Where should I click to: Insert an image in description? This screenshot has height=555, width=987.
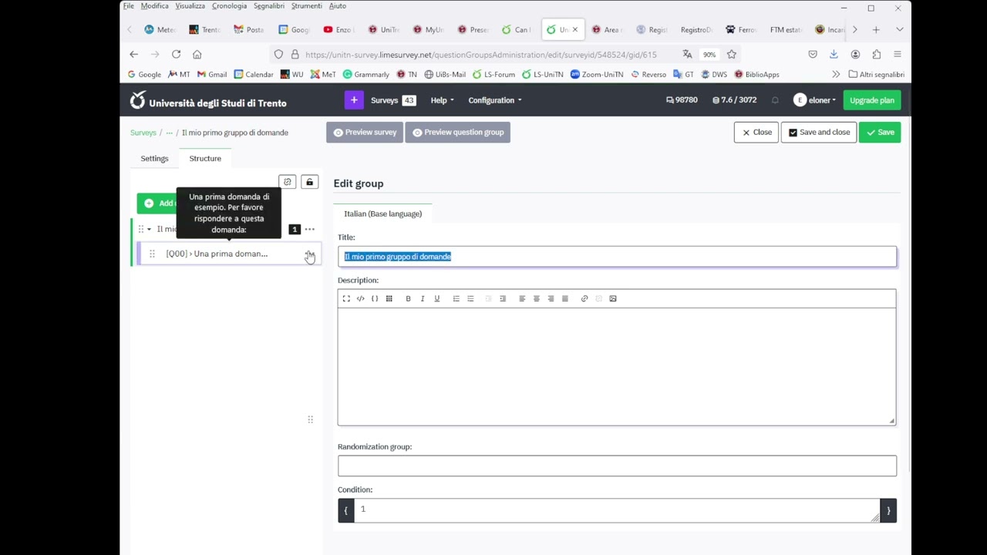613,298
